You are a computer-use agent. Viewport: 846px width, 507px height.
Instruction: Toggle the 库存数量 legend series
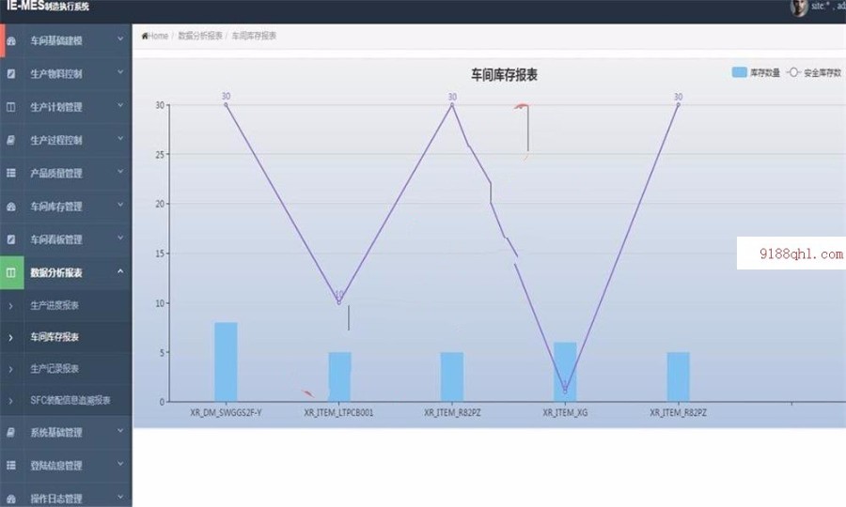pyautogui.click(x=756, y=72)
